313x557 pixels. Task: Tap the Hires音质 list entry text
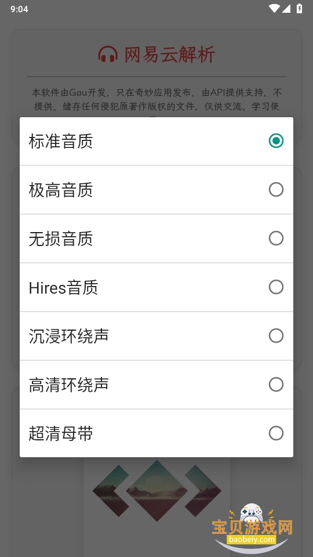tap(63, 287)
